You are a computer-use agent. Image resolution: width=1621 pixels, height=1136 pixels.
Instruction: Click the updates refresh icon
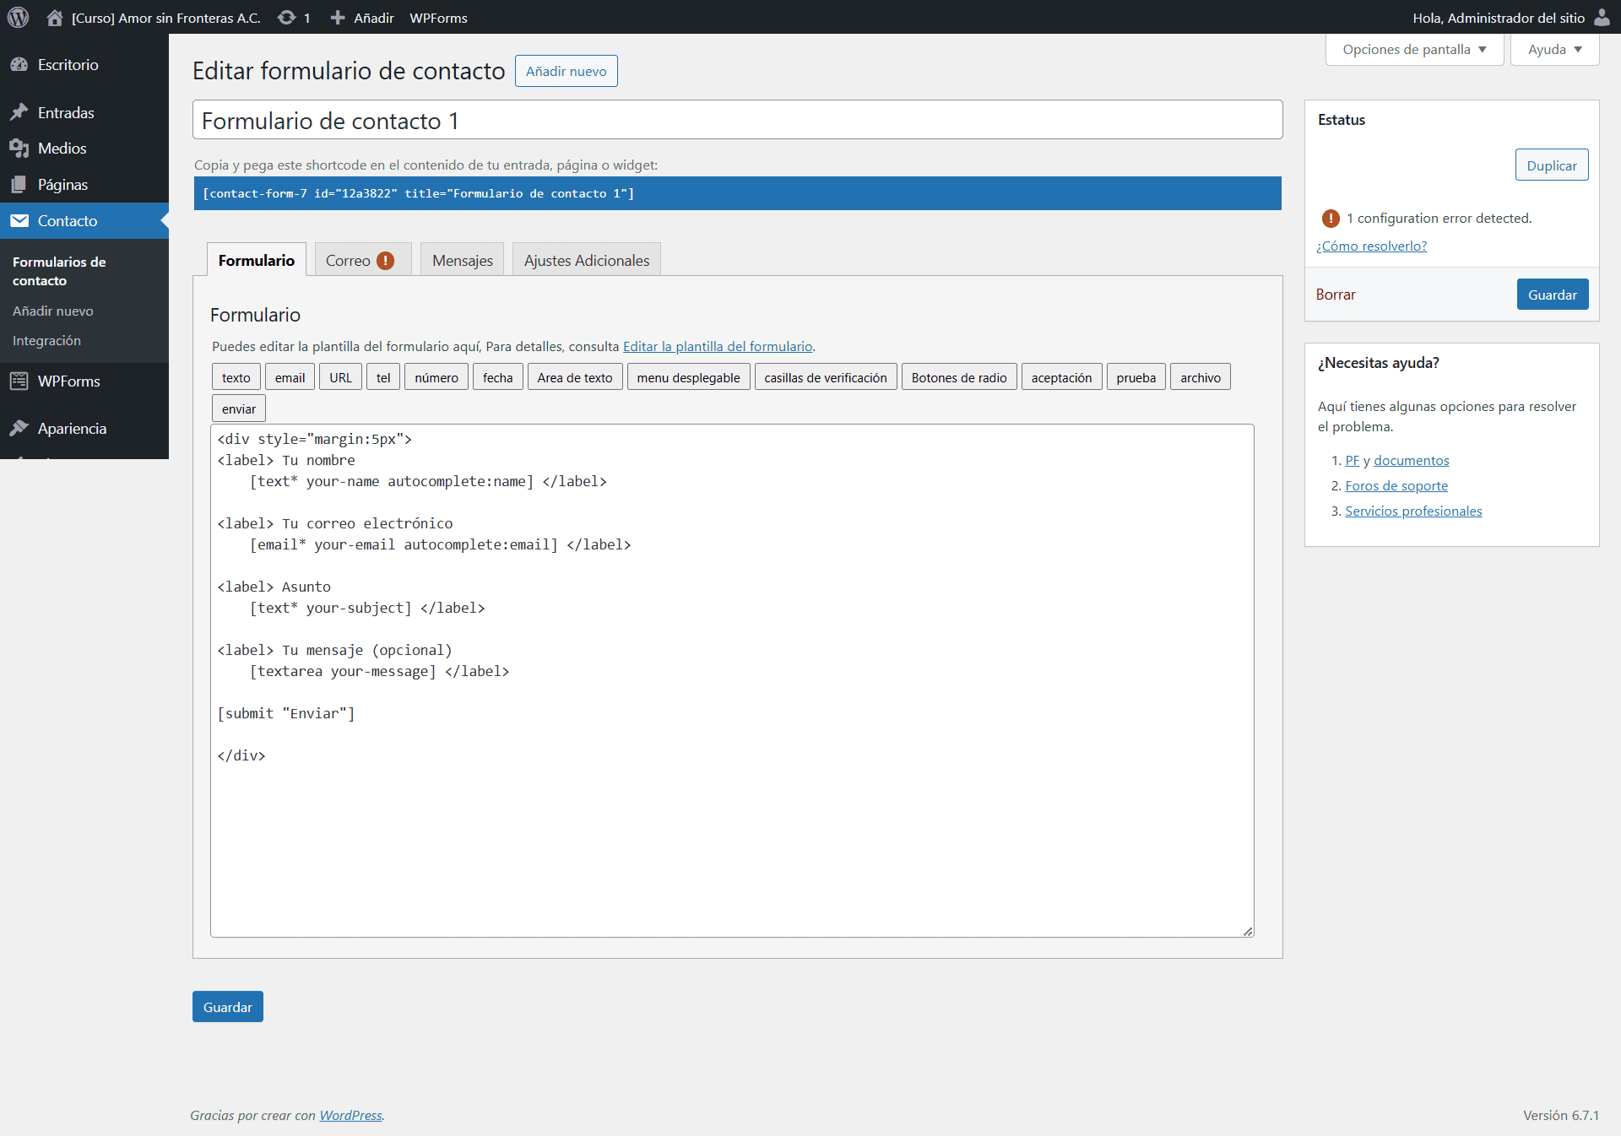coord(287,18)
